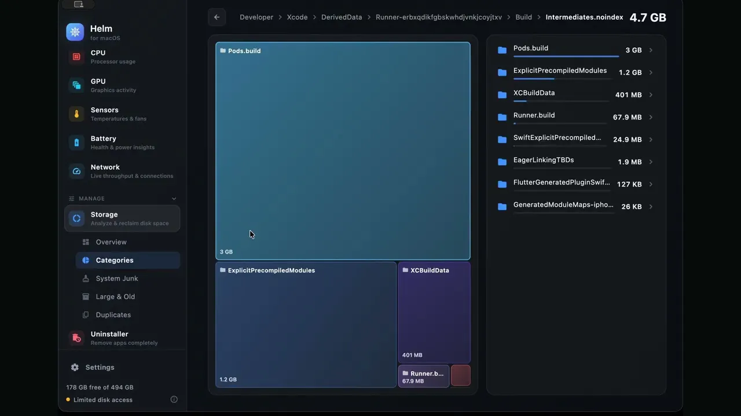Image resolution: width=741 pixels, height=416 pixels.
Task: Click the Intermediates.noindex breadcrumb title
Action: tap(585, 17)
